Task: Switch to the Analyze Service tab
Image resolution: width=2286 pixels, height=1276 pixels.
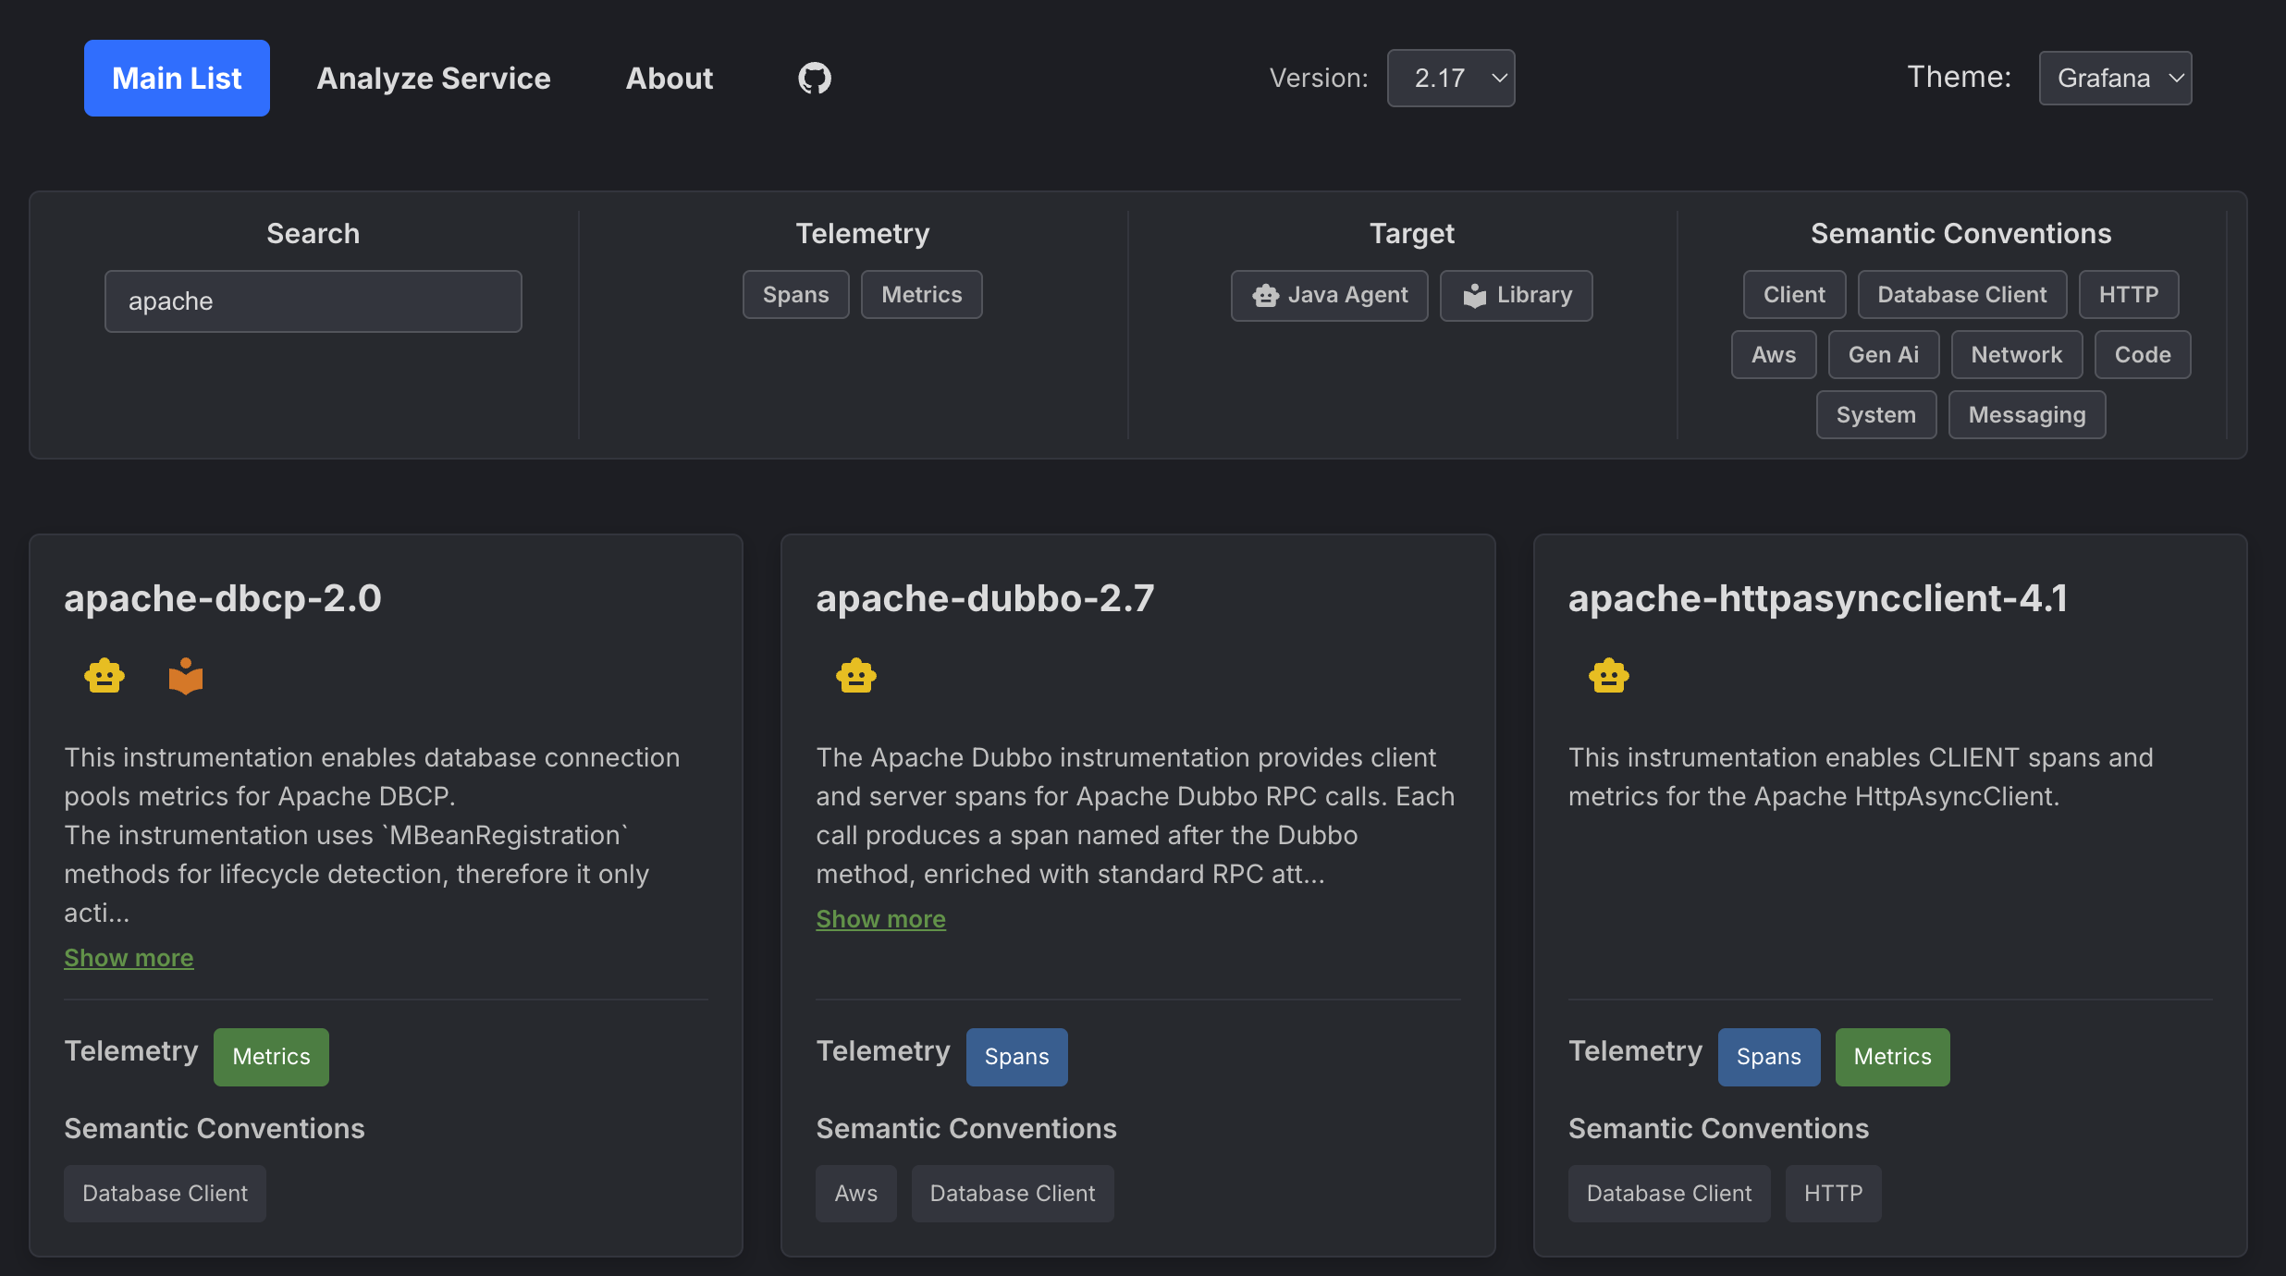Action: [434, 78]
